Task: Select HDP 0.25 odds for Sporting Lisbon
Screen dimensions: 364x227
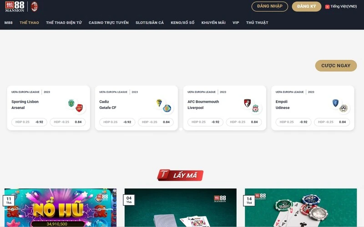Action: [x=29, y=122]
